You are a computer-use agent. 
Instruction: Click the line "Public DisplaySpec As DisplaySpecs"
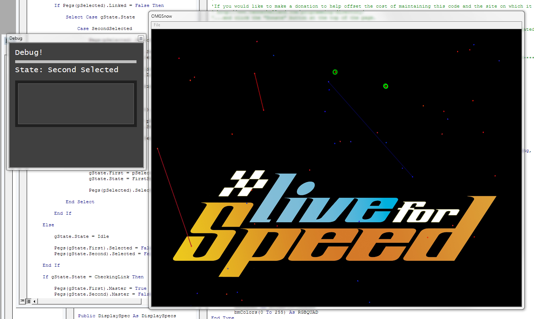pyautogui.click(x=127, y=316)
